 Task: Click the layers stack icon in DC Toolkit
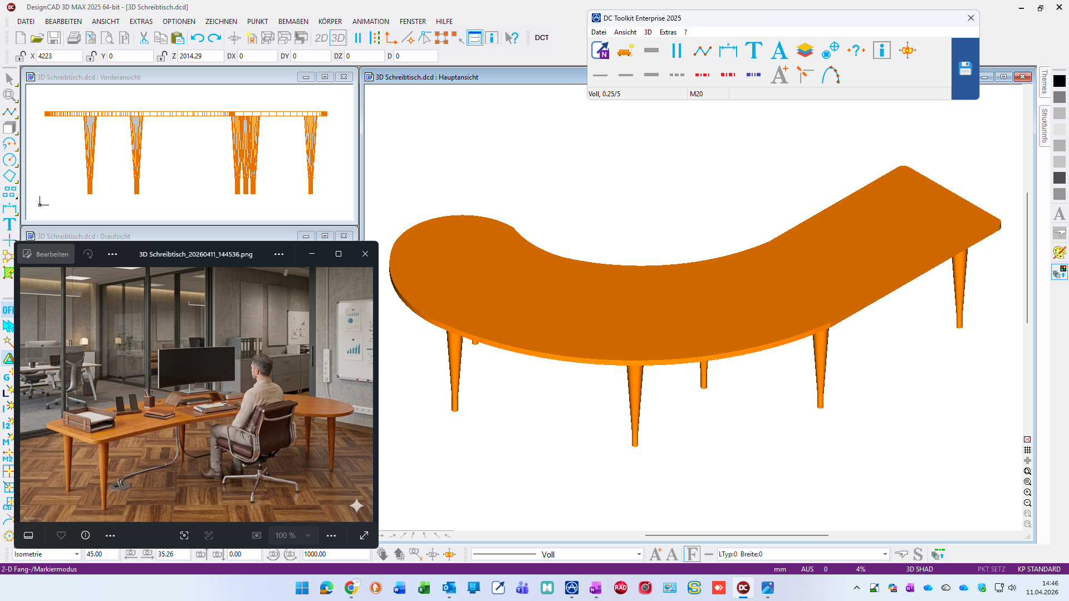[805, 51]
